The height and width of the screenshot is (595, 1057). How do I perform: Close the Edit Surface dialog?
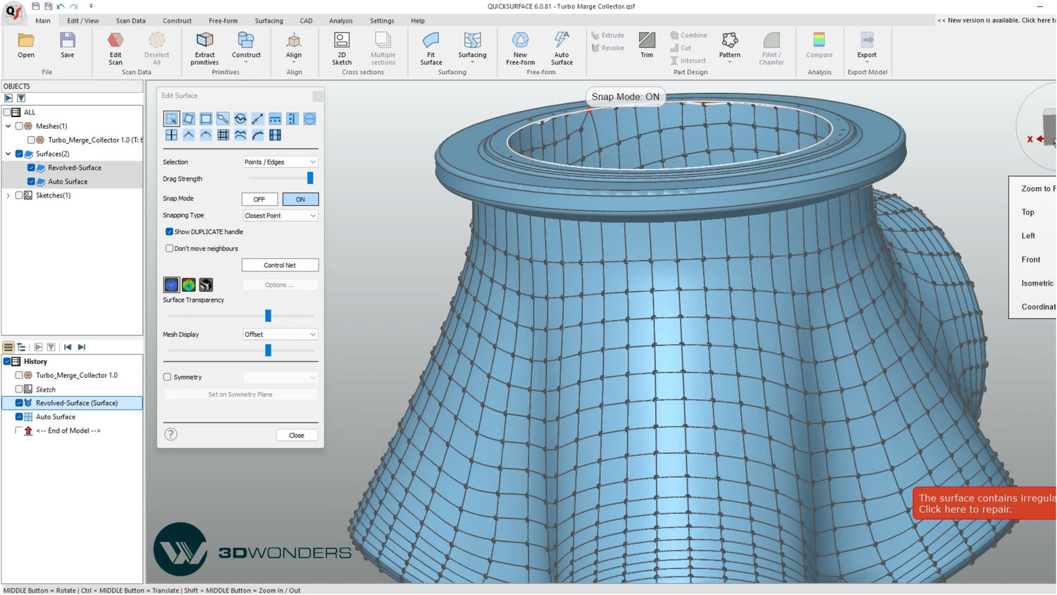pos(296,436)
